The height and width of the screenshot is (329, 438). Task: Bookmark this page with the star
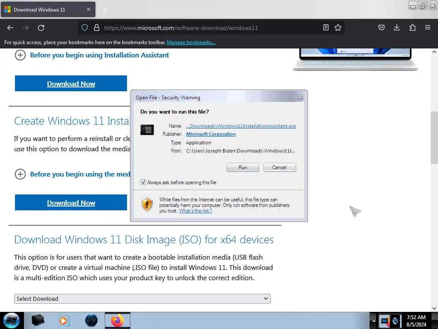tap(338, 27)
